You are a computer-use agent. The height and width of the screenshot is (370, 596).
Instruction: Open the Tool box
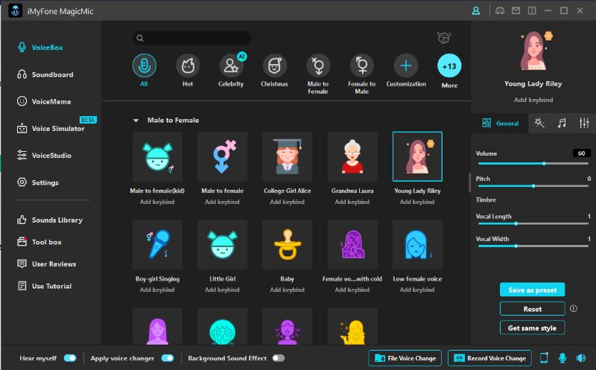pyautogui.click(x=39, y=242)
